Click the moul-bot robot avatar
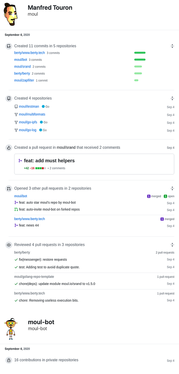This screenshot has width=179, height=374. point(10,329)
